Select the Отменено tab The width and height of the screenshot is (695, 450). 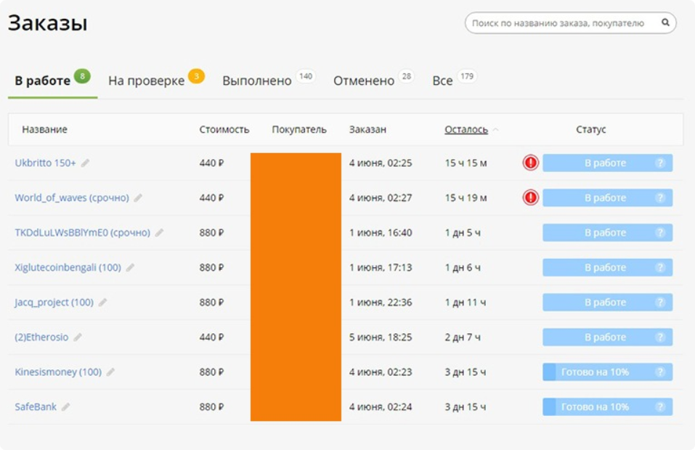[363, 81]
